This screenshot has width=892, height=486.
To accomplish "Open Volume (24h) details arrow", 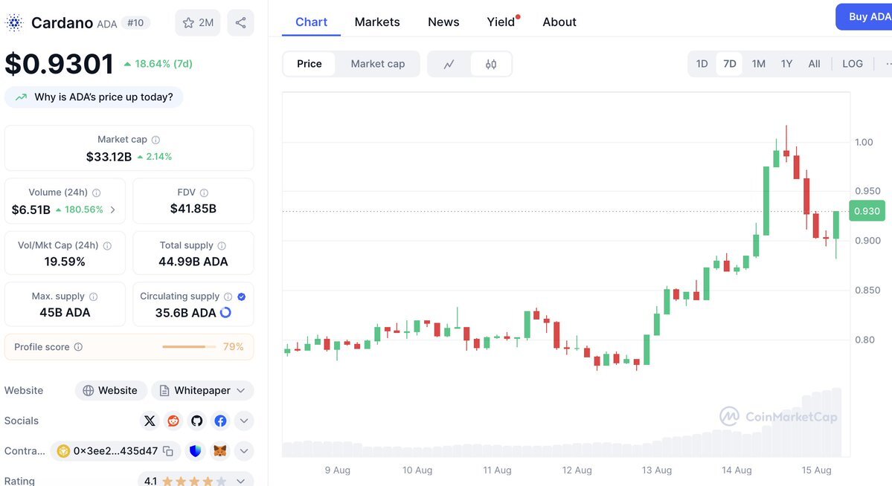I will (x=112, y=210).
